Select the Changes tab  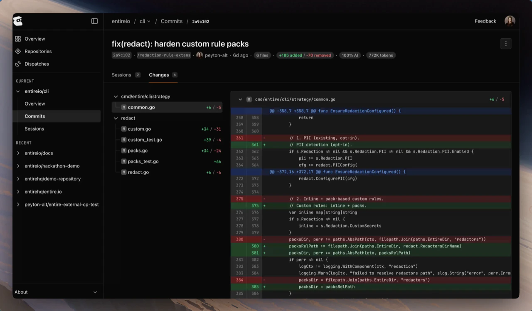point(163,75)
